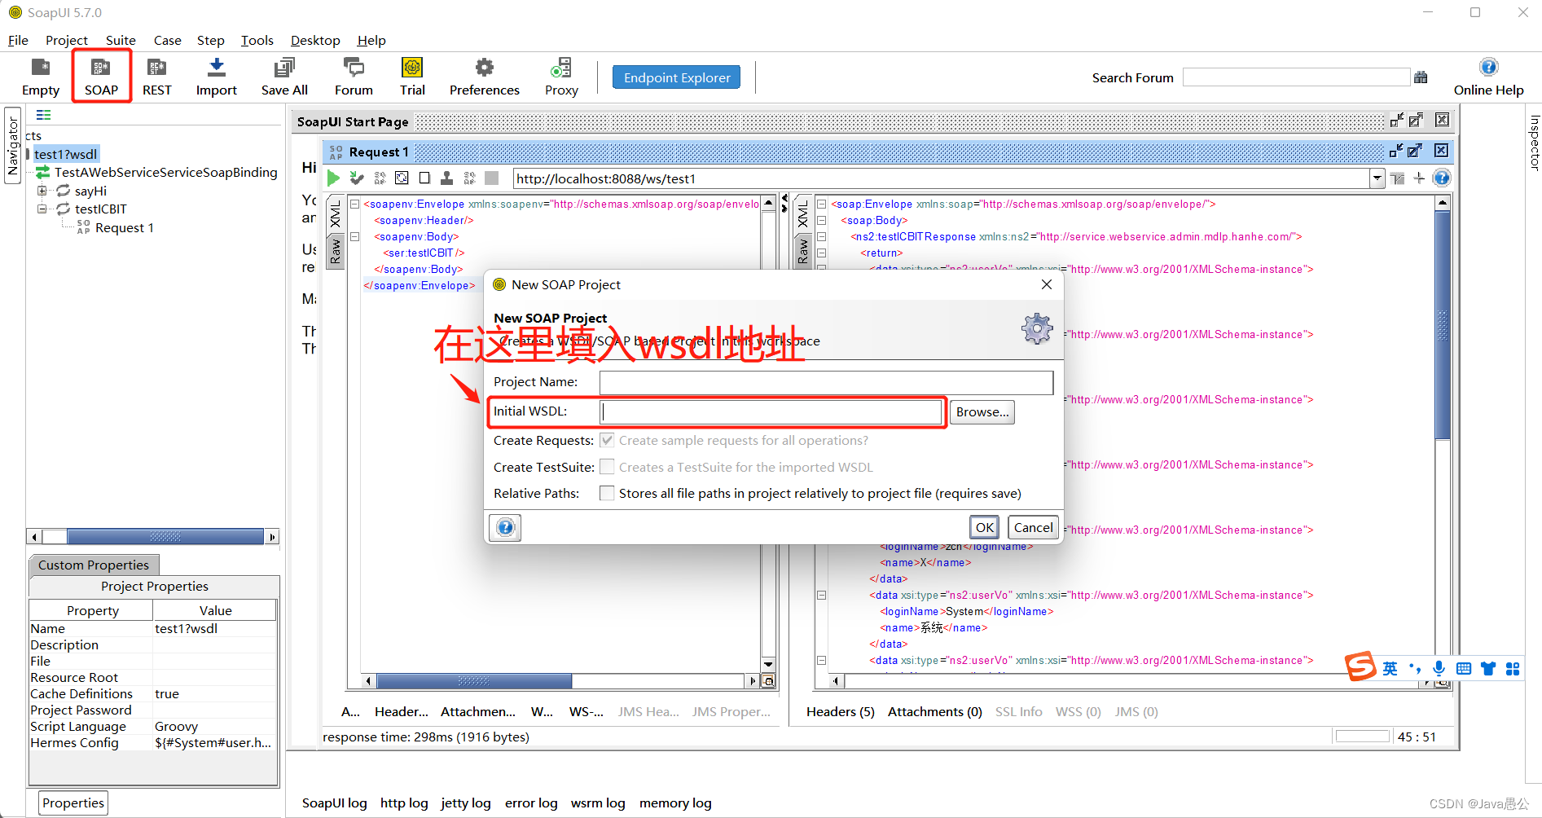Click the navigator list-view icon above the tree
This screenshot has width=1542, height=818.
tap(43, 115)
